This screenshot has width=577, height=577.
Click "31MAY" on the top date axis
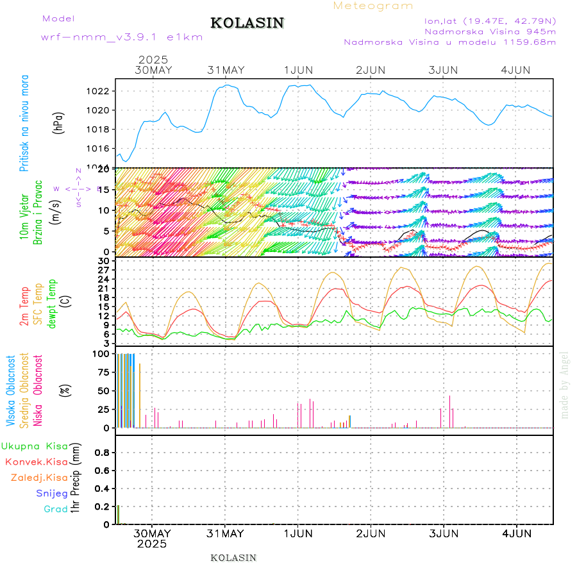(226, 71)
